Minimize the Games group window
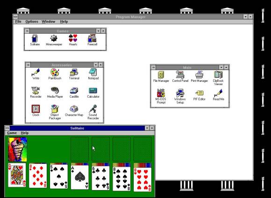 tap(98, 31)
